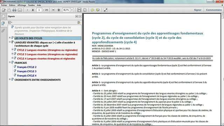
Task: Open the Affichage menu
Action: (22, 5)
